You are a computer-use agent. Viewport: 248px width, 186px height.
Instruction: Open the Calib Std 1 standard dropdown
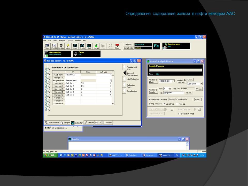[x=201, y=84]
